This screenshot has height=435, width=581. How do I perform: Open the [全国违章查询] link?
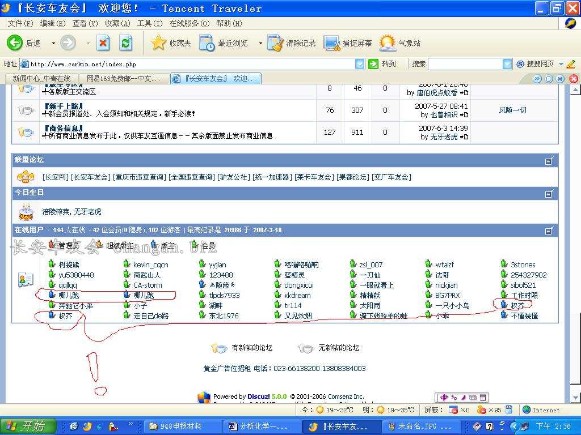click(x=192, y=177)
